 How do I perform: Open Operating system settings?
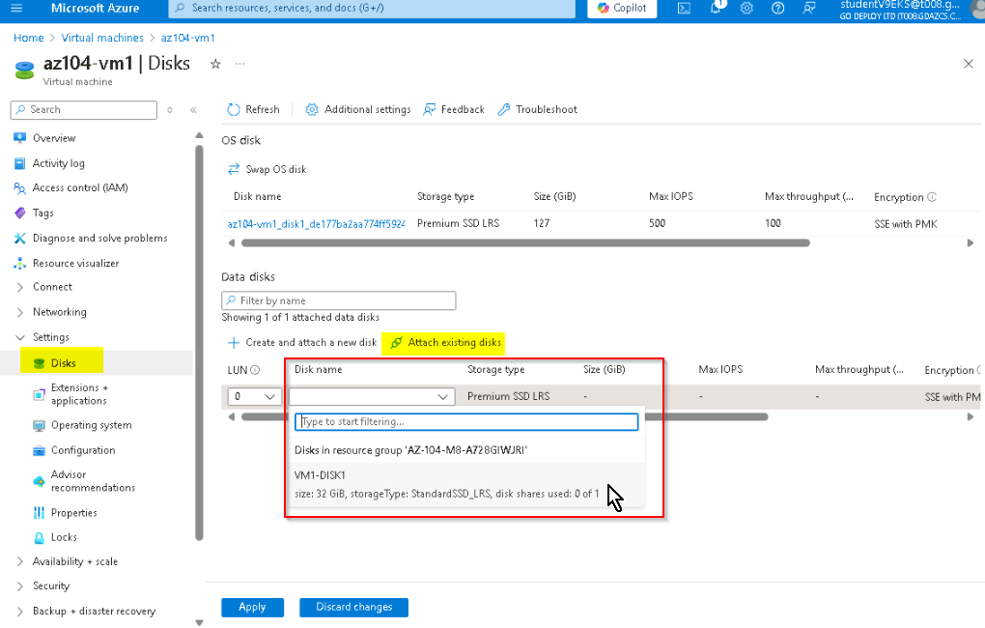91,425
